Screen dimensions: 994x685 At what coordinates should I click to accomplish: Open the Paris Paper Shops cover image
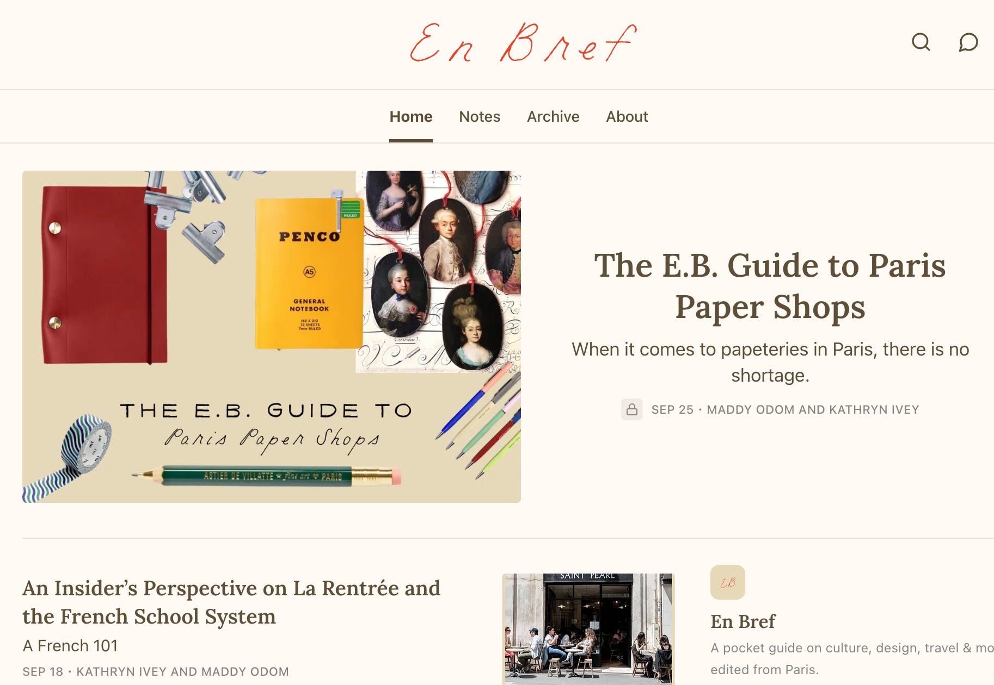point(272,337)
